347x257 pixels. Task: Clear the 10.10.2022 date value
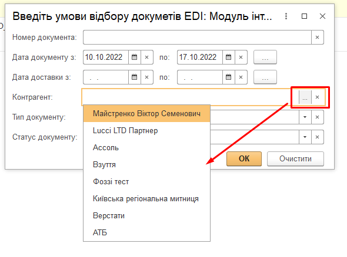click(146, 57)
